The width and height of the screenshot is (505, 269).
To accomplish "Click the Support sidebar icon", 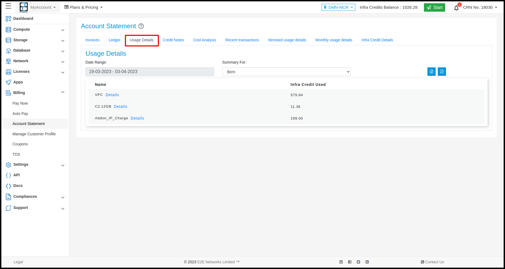I will (x=8, y=208).
